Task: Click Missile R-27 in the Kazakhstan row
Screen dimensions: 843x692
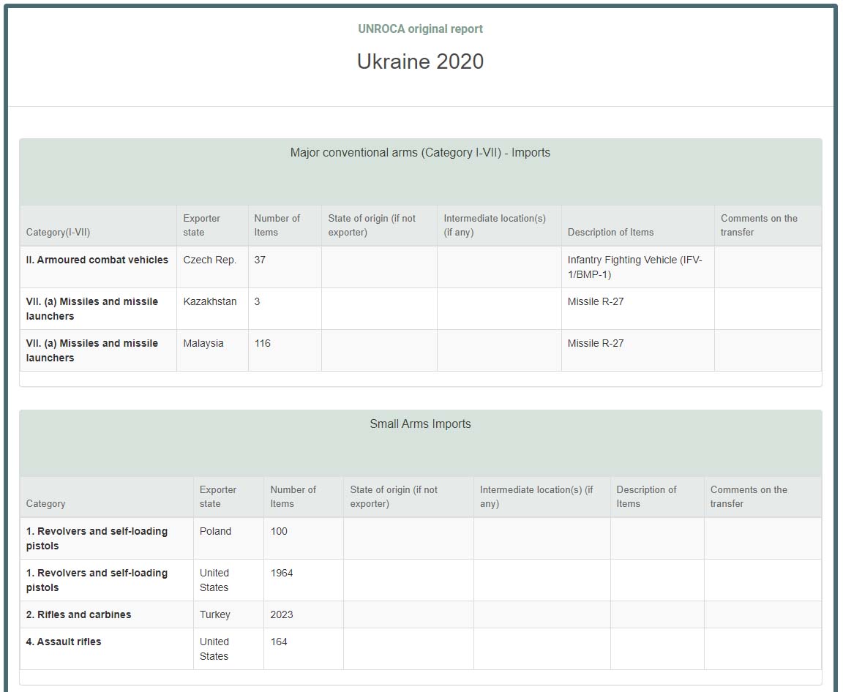Action: (x=596, y=302)
